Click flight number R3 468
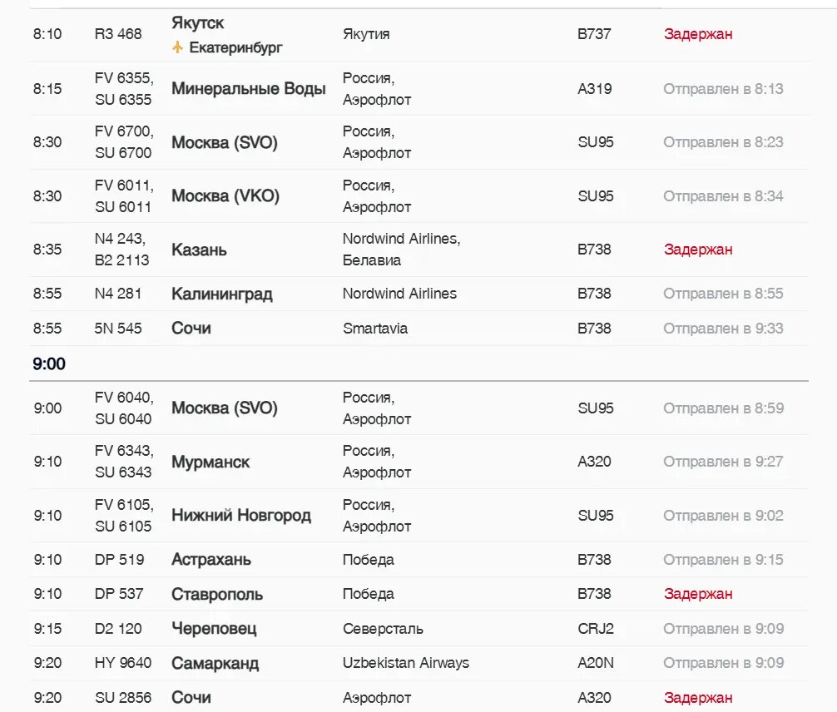 click(118, 34)
